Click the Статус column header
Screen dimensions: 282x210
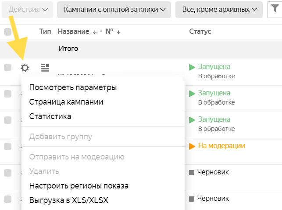[x=200, y=32]
